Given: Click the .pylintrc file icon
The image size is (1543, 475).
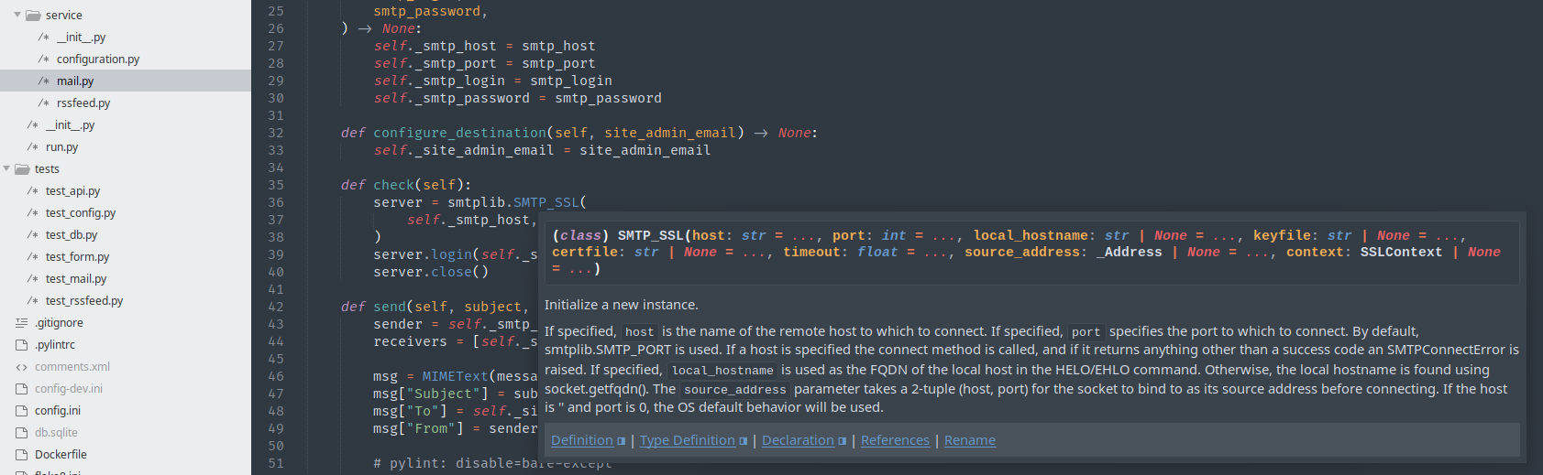Looking at the screenshot, I should click(x=22, y=345).
